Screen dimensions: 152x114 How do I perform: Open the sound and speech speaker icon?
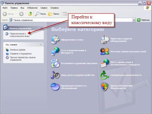(55, 75)
